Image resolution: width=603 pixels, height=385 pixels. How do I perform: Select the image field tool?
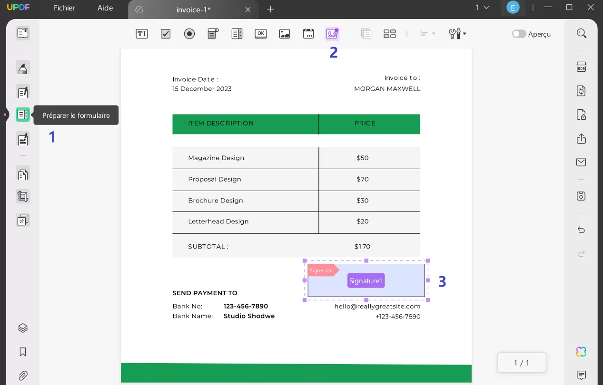click(x=284, y=33)
